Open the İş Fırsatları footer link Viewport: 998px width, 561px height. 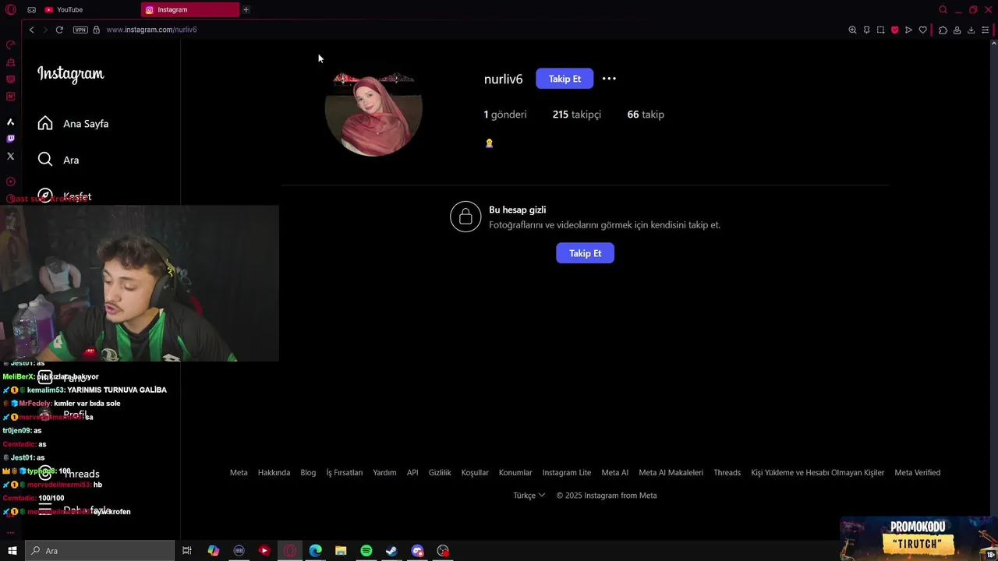point(345,472)
